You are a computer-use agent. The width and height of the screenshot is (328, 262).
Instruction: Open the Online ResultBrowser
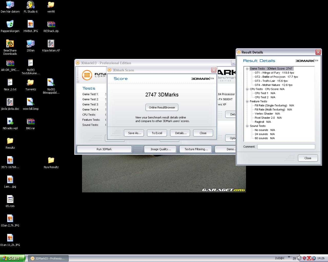(x=162, y=107)
